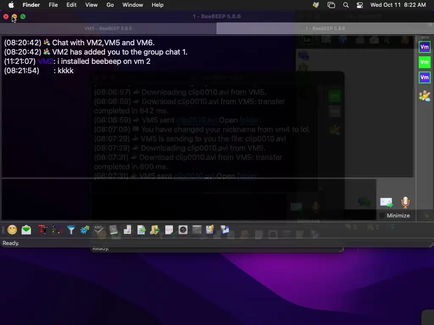Switch to VM5 - BeeBEEP 5.8.6 tab

click(x=108, y=28)
